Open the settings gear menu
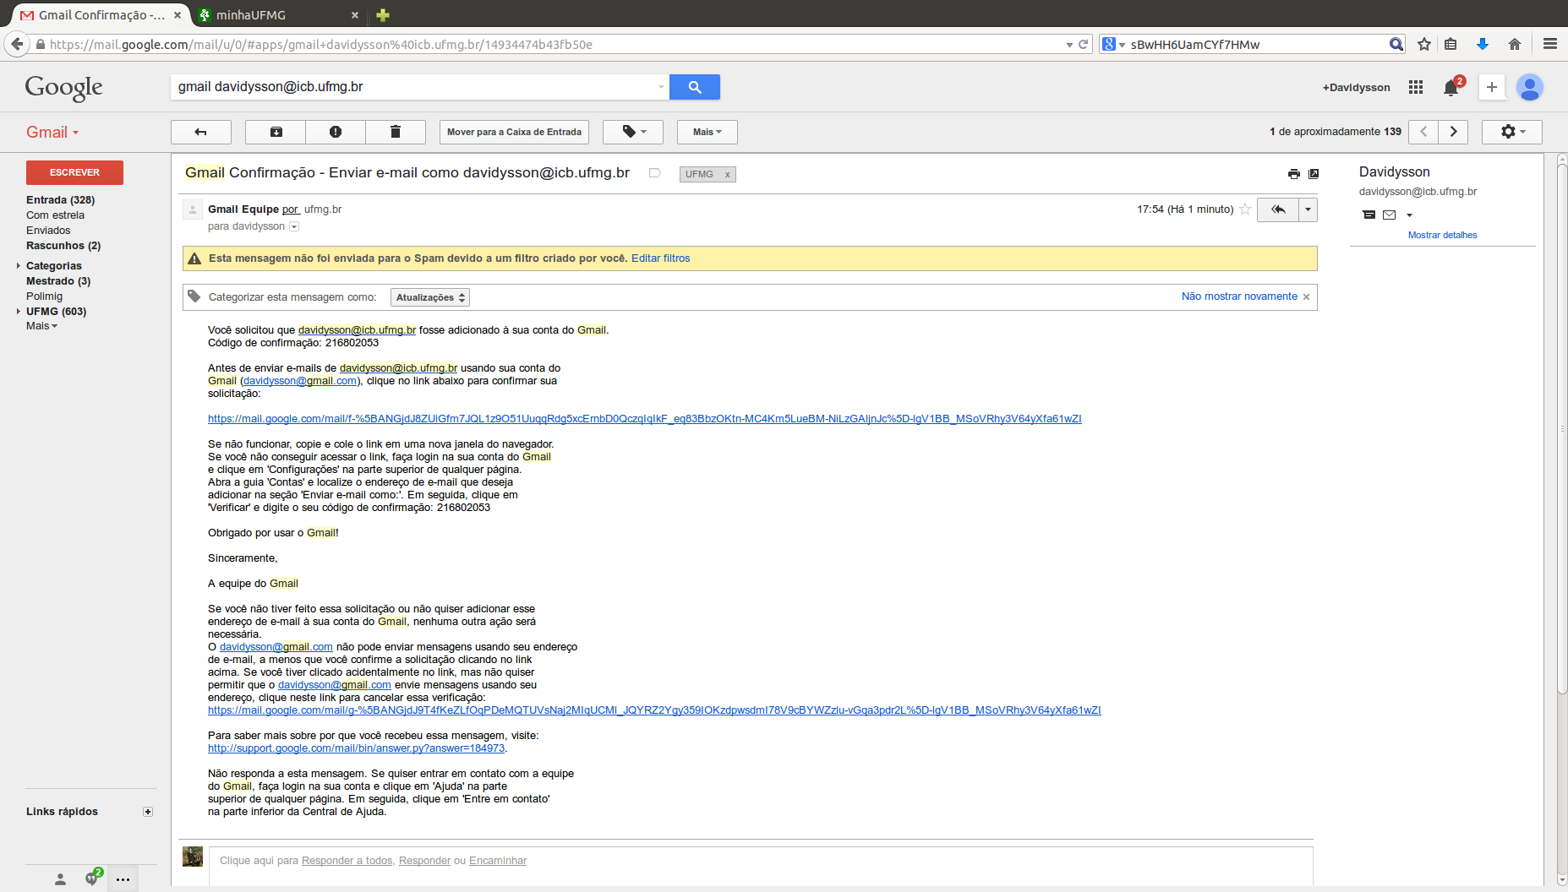The width and height of the screenshot is (1568, 892). click(1512, 132)
